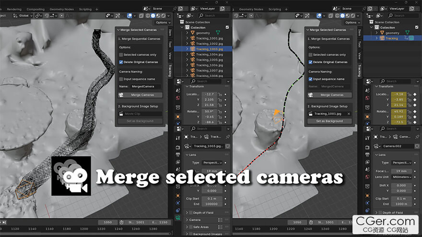Uncheck Delete Original Cameras in right panel

pyautogui.click(x=311, y=62)
